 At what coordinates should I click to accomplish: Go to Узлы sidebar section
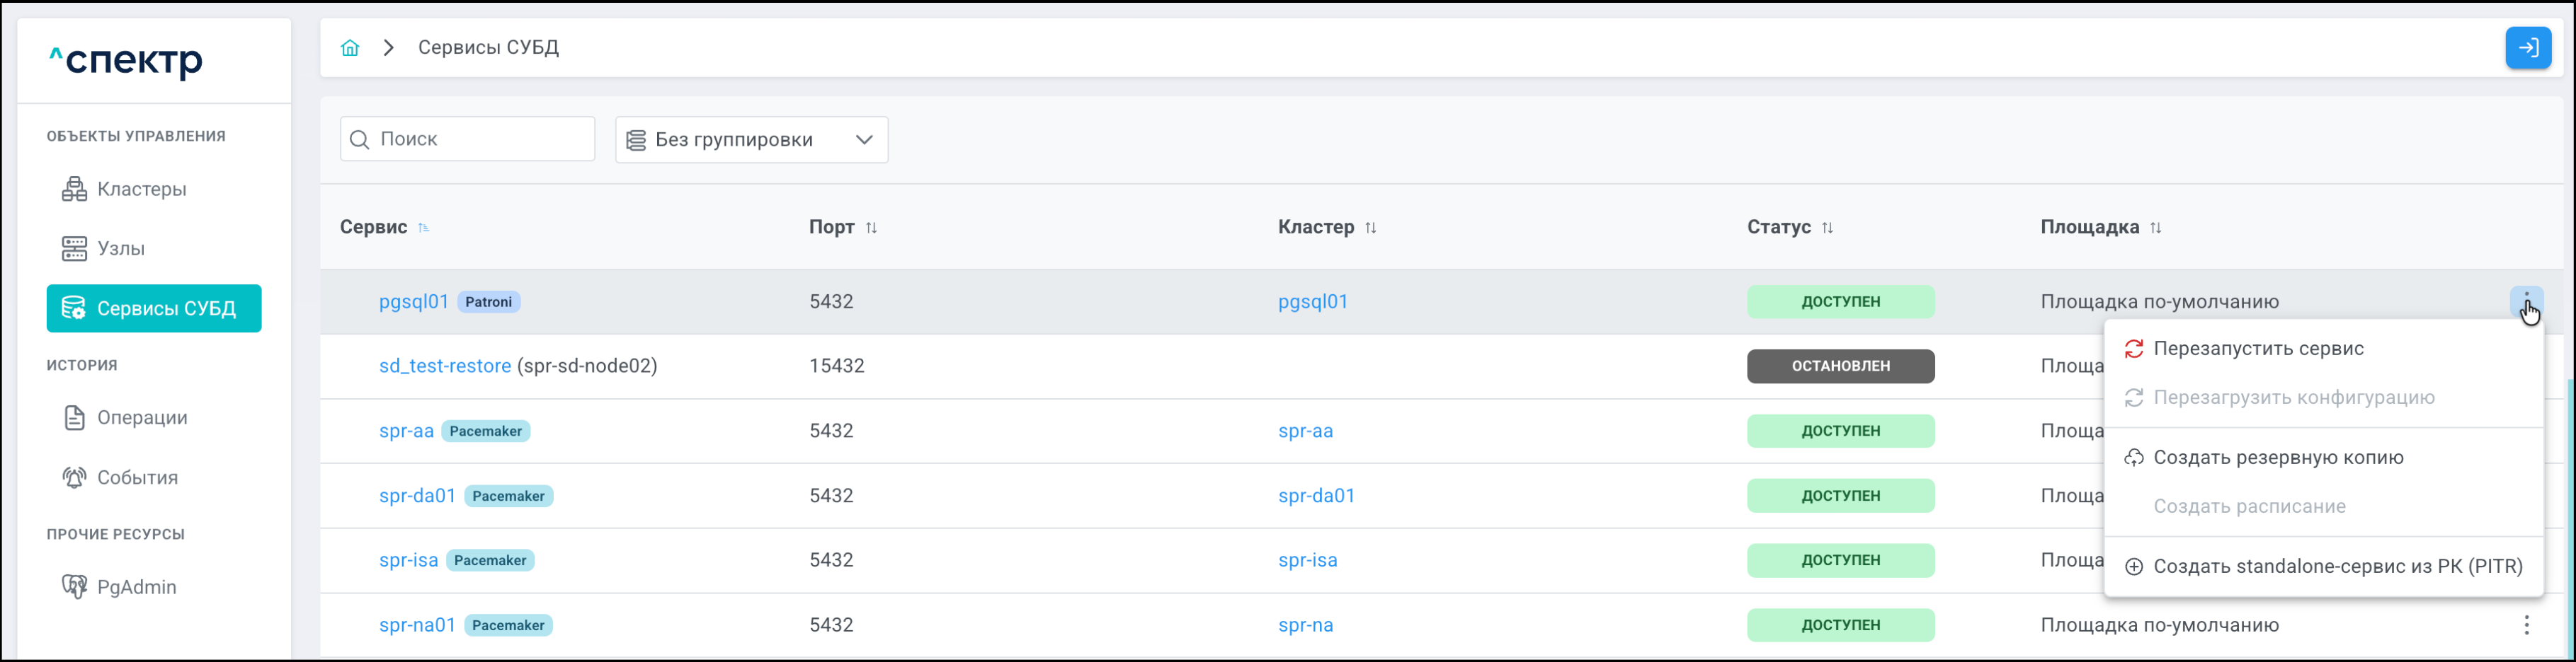tap(120, 249)
